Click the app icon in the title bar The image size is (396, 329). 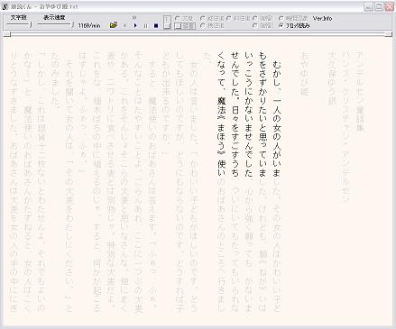coord(5,6)
